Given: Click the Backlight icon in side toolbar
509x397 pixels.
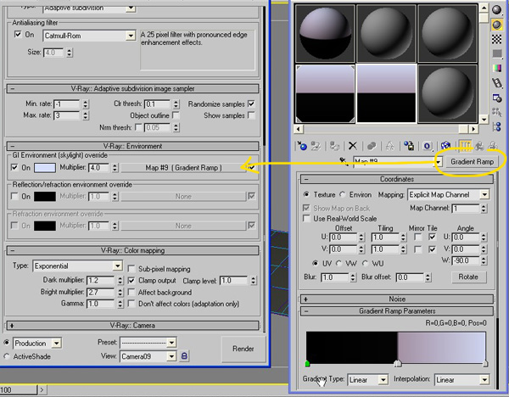Looking at the screenshot, I should point(497,25).
